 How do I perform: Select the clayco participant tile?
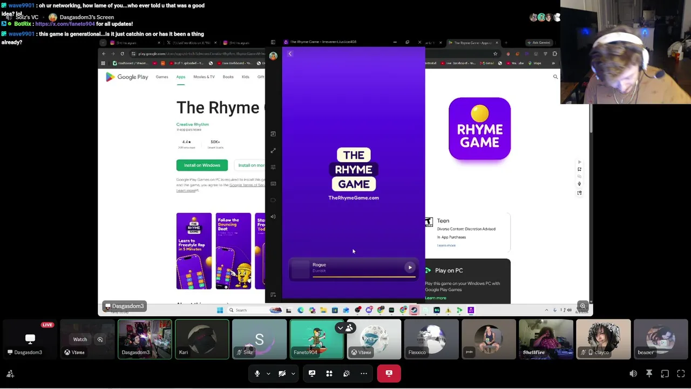coord(603,339)
